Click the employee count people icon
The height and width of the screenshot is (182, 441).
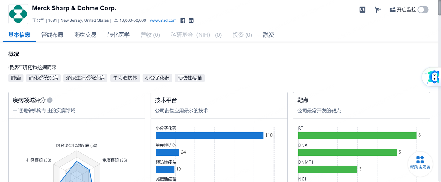(115, 20)
